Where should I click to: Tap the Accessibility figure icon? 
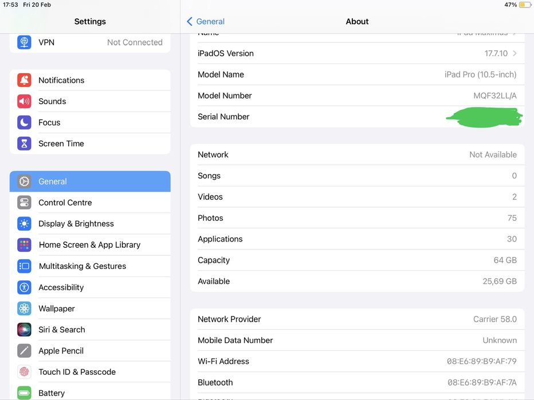(24, 287)
